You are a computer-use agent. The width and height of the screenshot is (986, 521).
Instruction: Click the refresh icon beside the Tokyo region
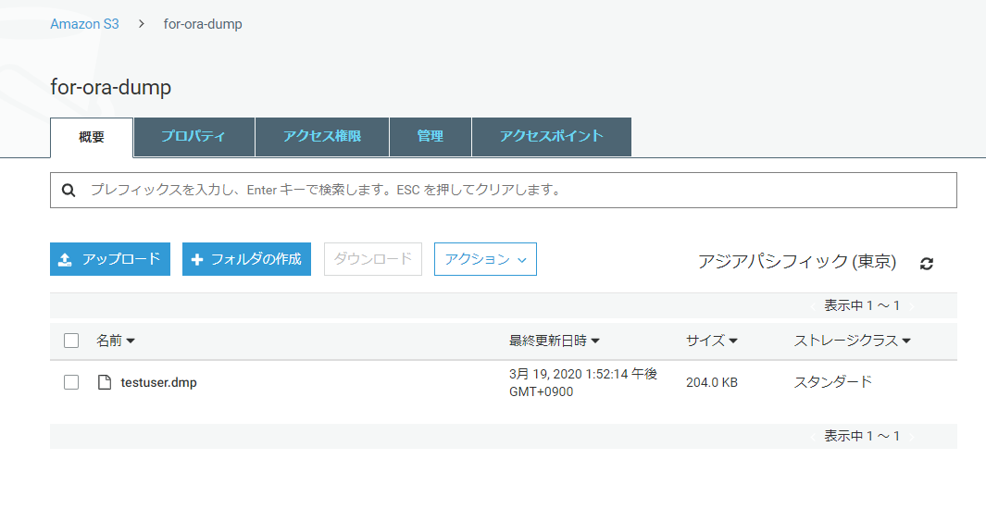(926, 264)
